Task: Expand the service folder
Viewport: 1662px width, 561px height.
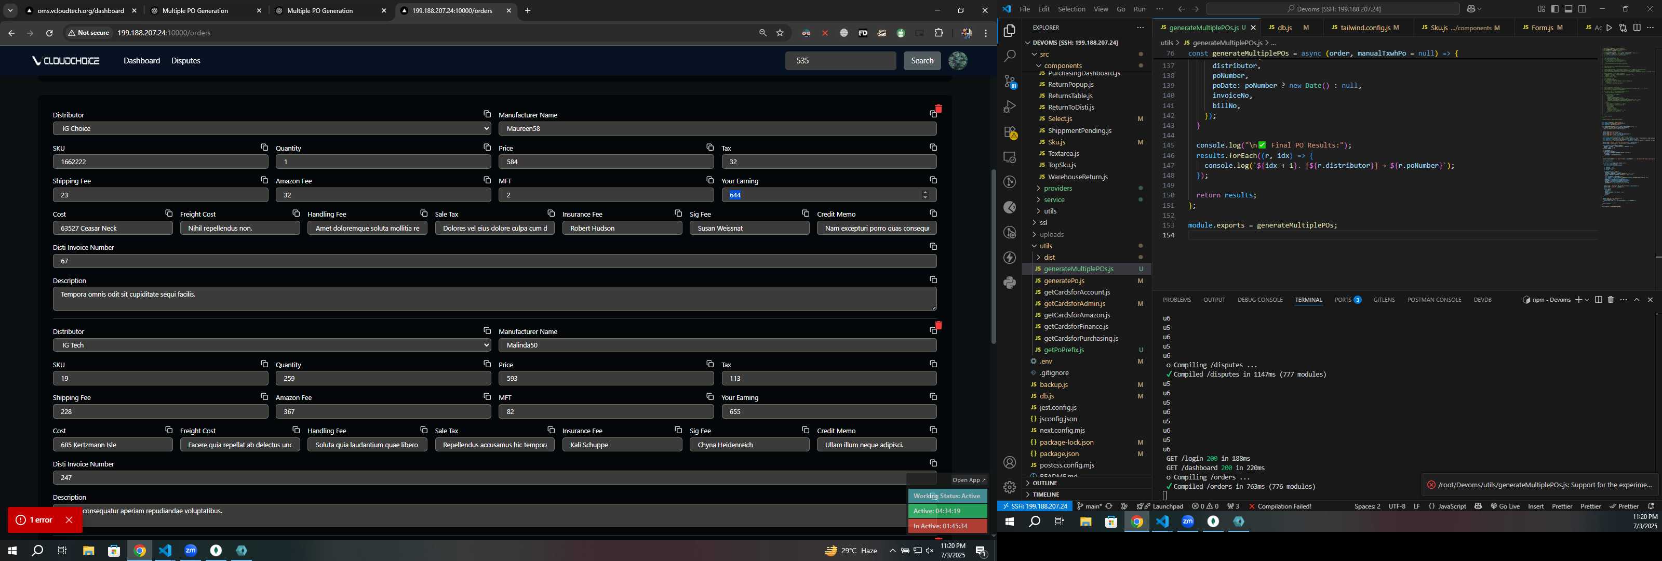Action: click(1054, 199)
